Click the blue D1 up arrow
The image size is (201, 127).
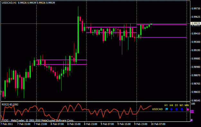click(177, 109)
